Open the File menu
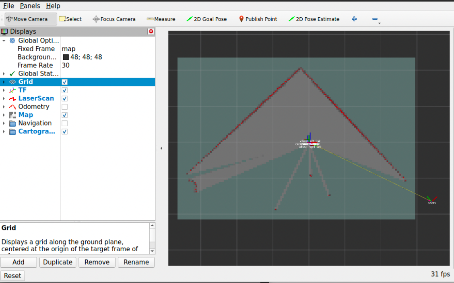The width and height of the screenshot is (454, 283). (x=8, y=6)
